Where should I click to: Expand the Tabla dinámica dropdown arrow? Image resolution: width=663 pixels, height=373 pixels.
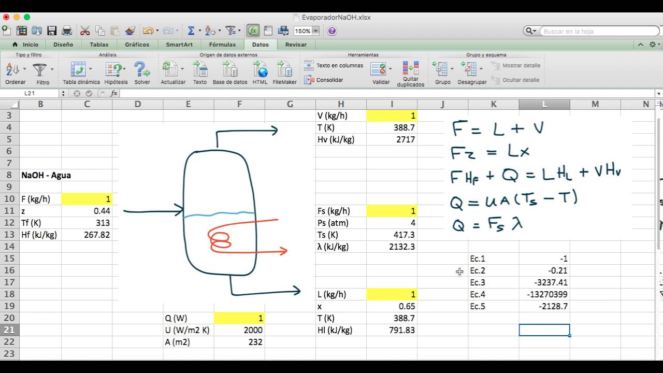[91, 68]
